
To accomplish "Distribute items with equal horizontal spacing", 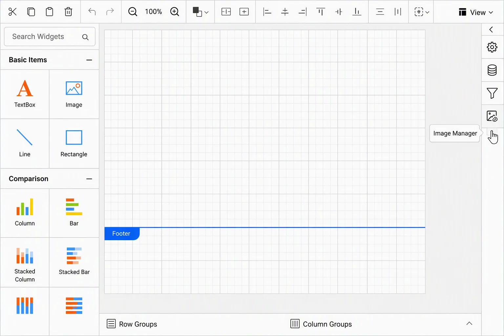I will (398, 12).
